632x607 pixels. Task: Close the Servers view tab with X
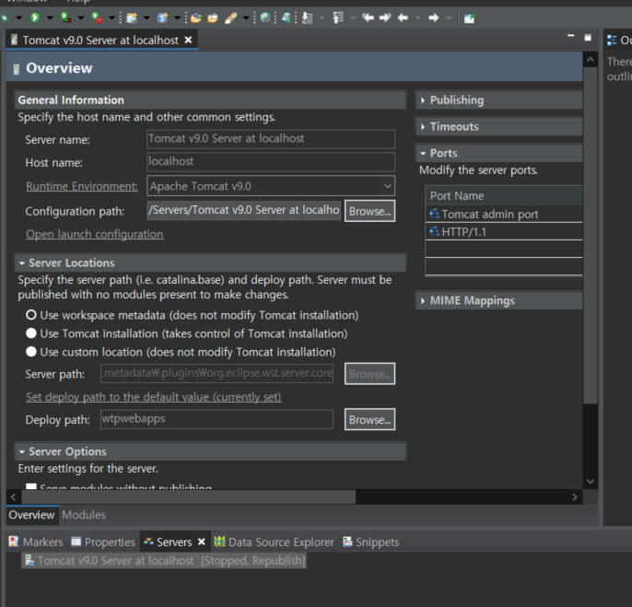(x=202, y=543)
